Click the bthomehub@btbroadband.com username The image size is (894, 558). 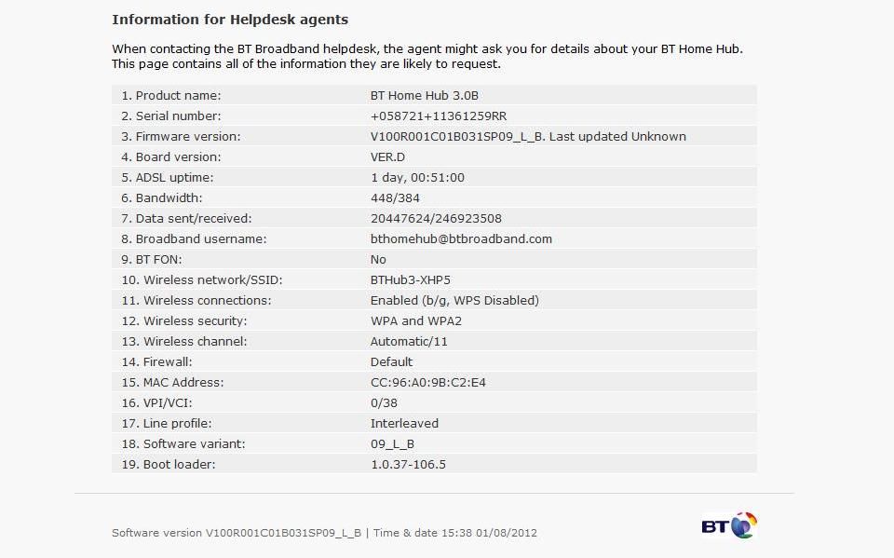coord(461,239)
